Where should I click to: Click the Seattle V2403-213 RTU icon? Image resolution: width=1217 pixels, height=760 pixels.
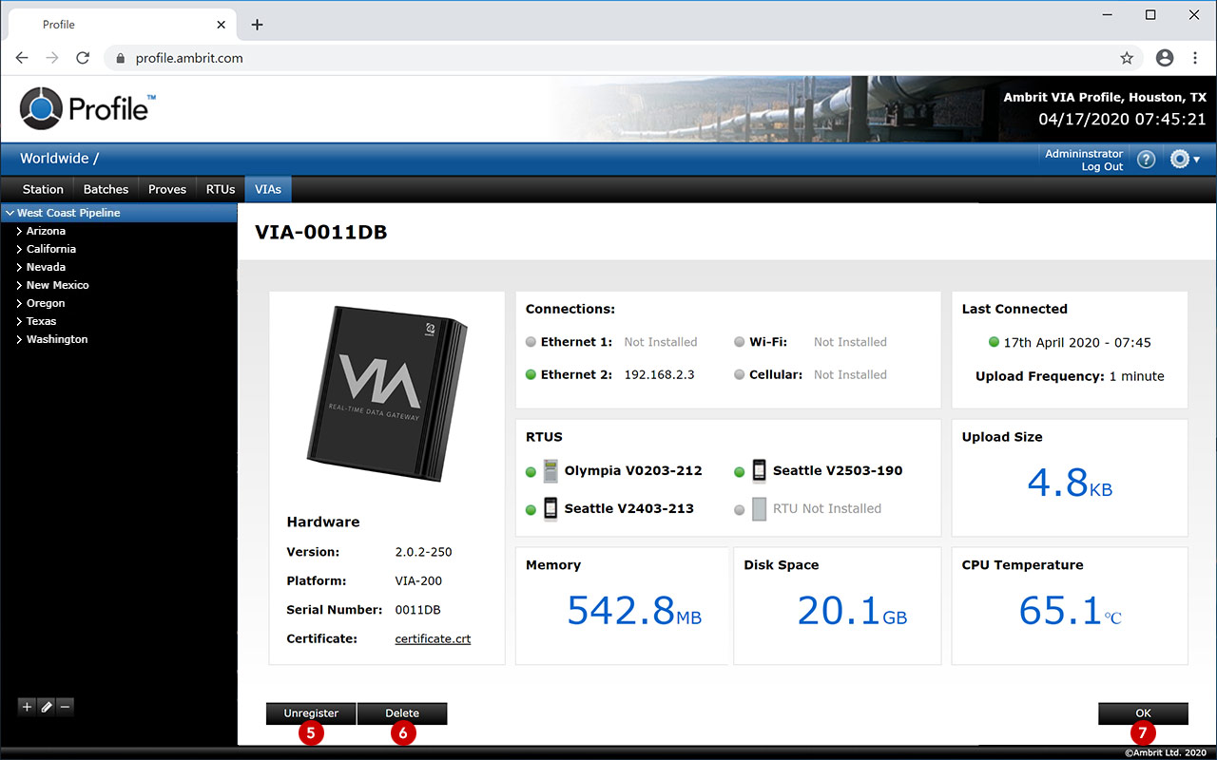(551, 509)
